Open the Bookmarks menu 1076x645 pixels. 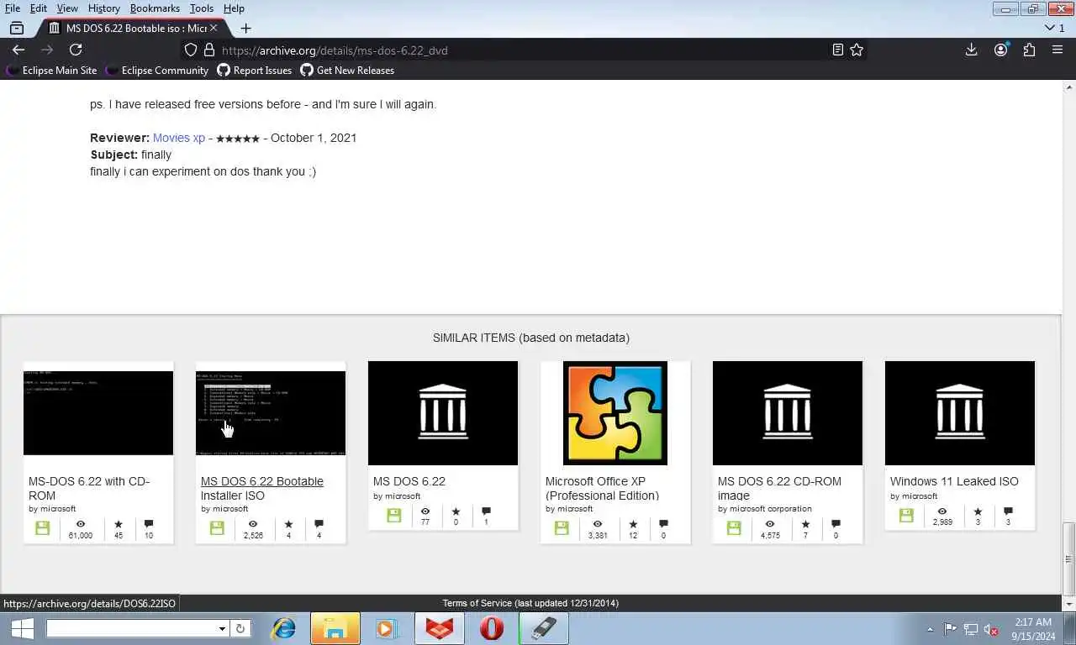tap(155, 8)
